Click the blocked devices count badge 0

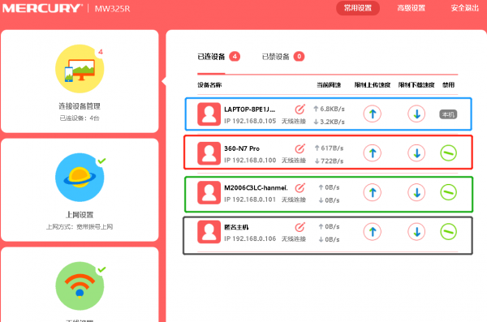point(299,57)
